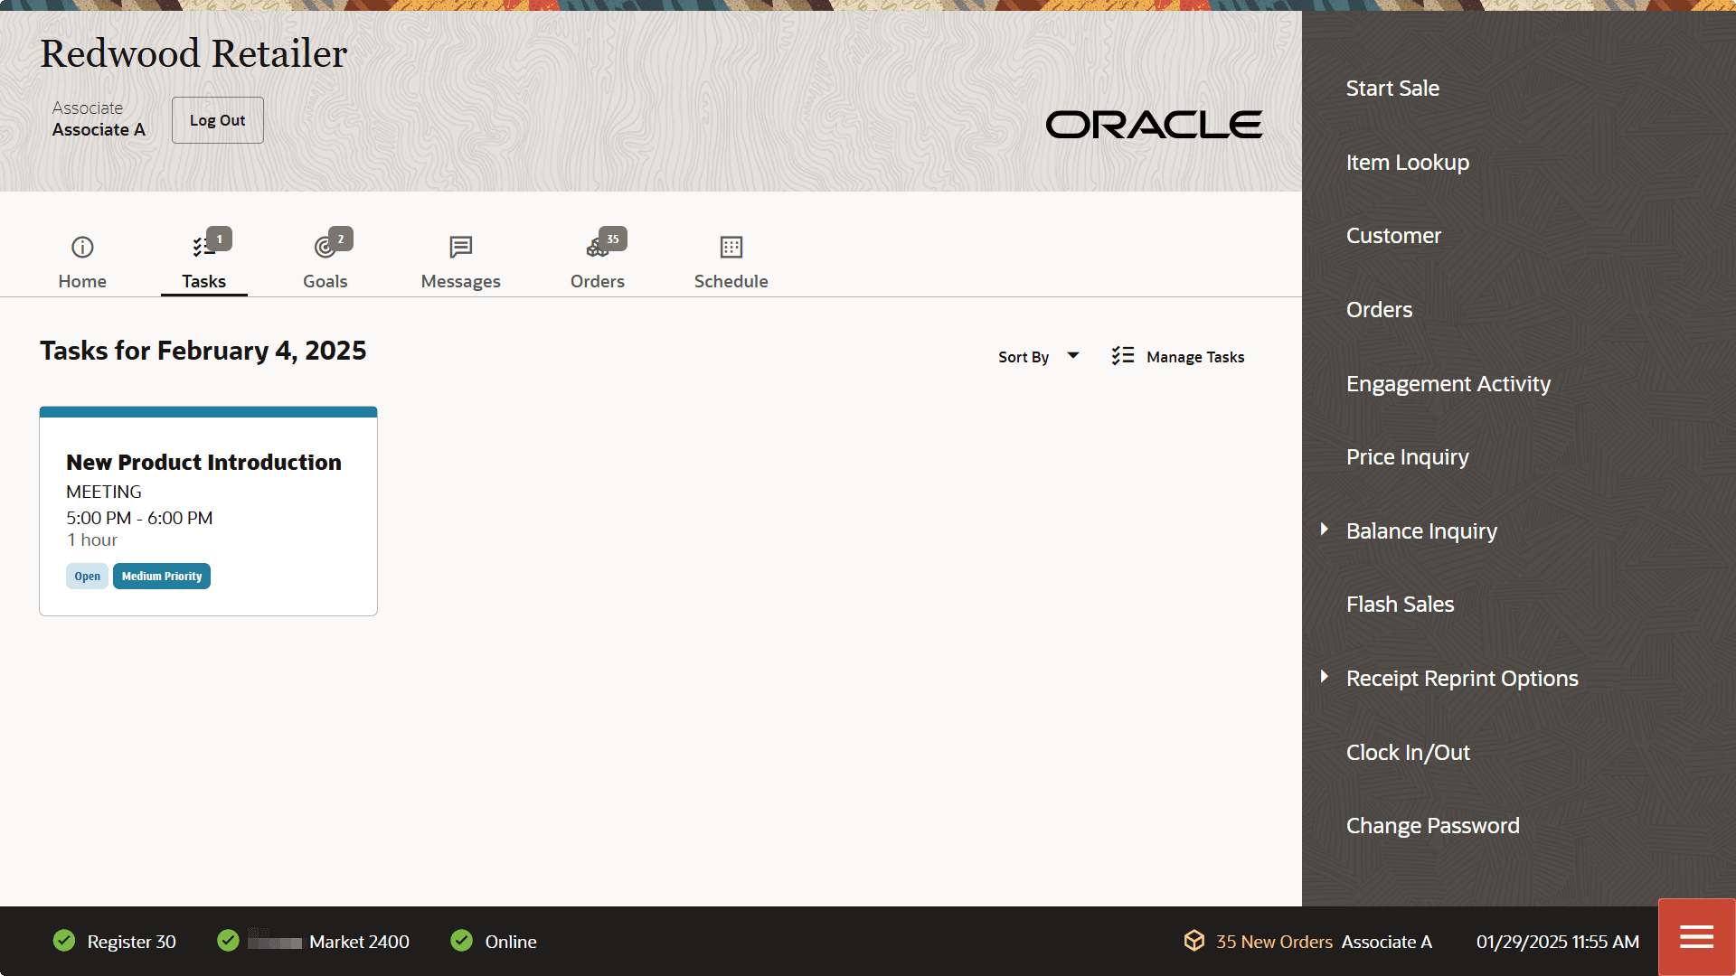Click the Log Out button
The width and height of the screenshot is (1736, 976).
click(x=216, y=119)
